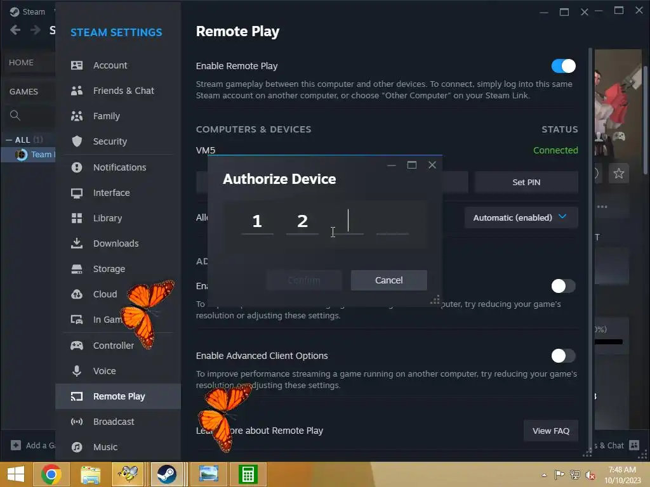This screenshot has height=487, width=650.
Task: Open the calculator taskbar icon
Action: point(248,474)
